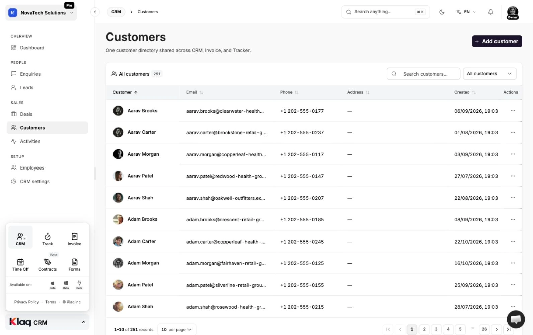Sort by the Customer column header
533x335 pixels.
coord(125,92)
